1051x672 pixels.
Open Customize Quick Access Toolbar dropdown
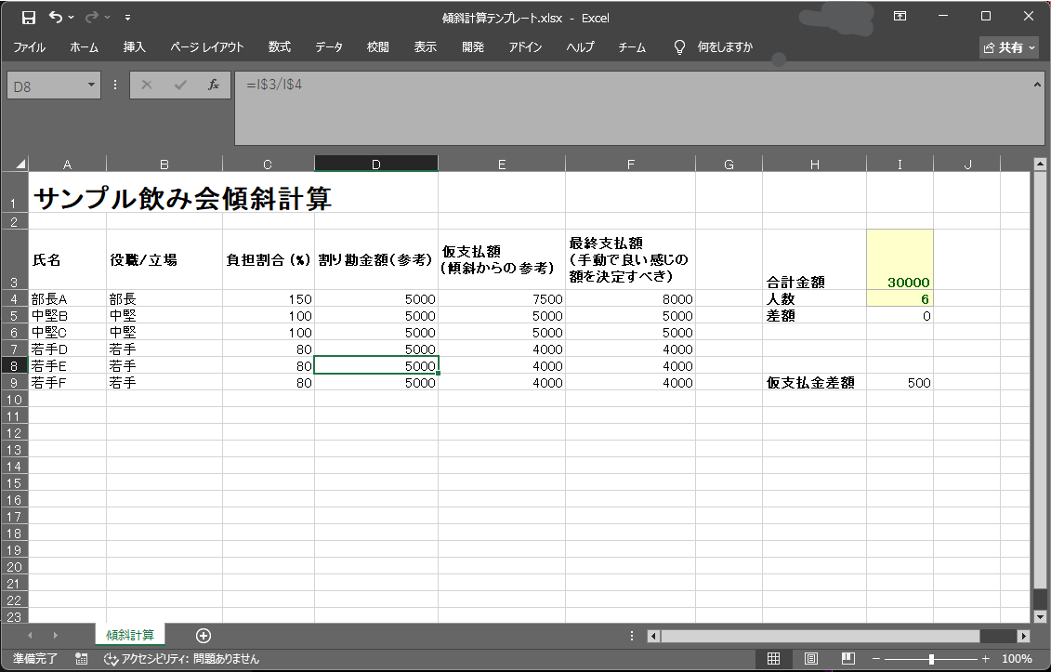click(x=127, y=17)
